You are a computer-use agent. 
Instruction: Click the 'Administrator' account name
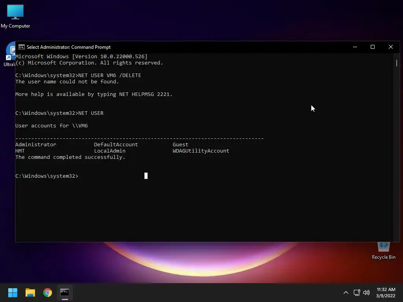(x=36, y=145)
